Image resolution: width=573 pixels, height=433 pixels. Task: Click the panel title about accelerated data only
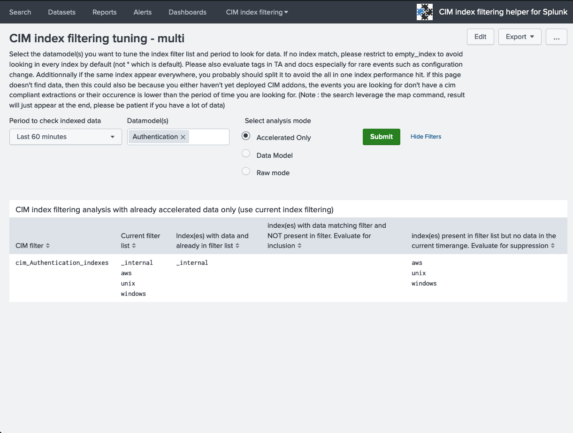click(x=175, y=209)
